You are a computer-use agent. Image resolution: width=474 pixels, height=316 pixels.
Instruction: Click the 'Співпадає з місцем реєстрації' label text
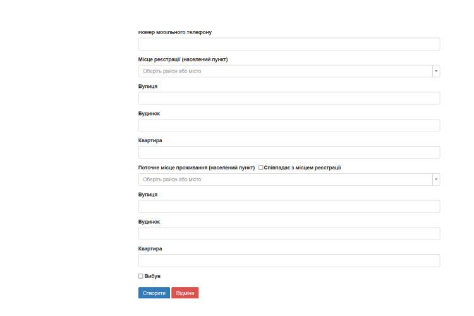(302, 167)
